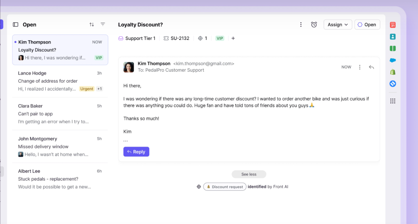Click the NOW timestamp in the message header

pos(346,67)
